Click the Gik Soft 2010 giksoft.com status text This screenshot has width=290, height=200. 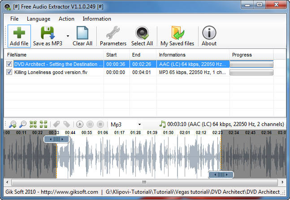point(52,191)
